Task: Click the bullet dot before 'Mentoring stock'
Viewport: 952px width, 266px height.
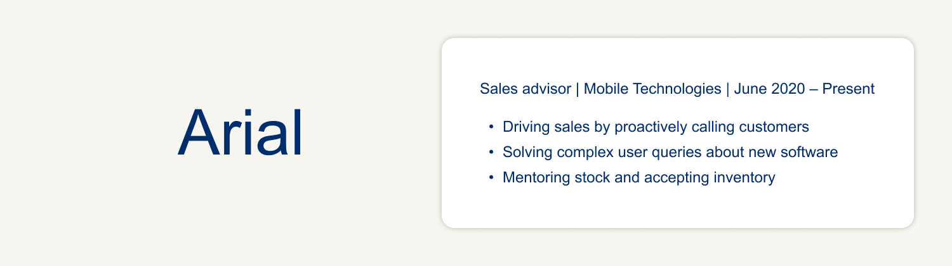Action: tap(491, 178)
